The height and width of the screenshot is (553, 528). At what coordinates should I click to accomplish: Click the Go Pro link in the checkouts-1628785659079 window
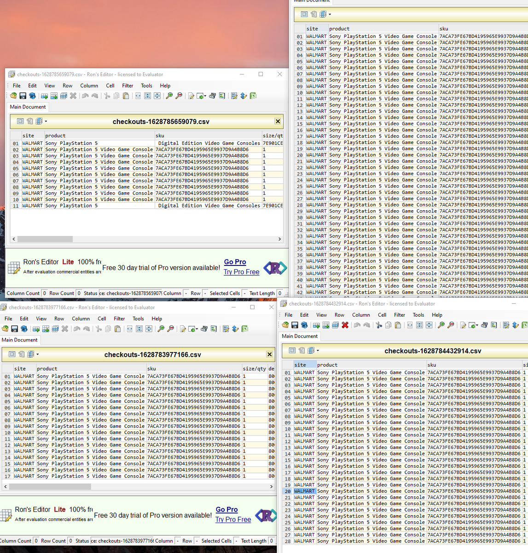click(x=235, y=262)
